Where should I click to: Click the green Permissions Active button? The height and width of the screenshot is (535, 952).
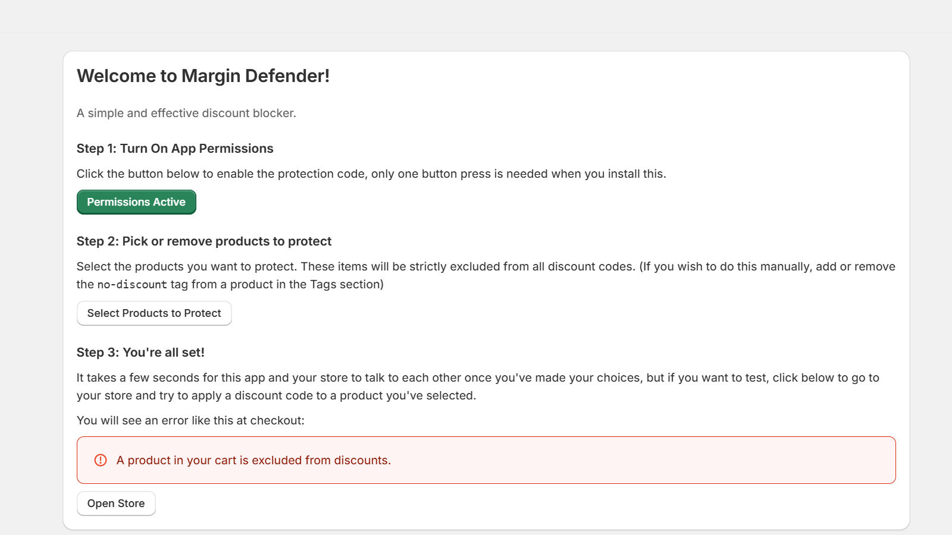click(x=136, y=202)
